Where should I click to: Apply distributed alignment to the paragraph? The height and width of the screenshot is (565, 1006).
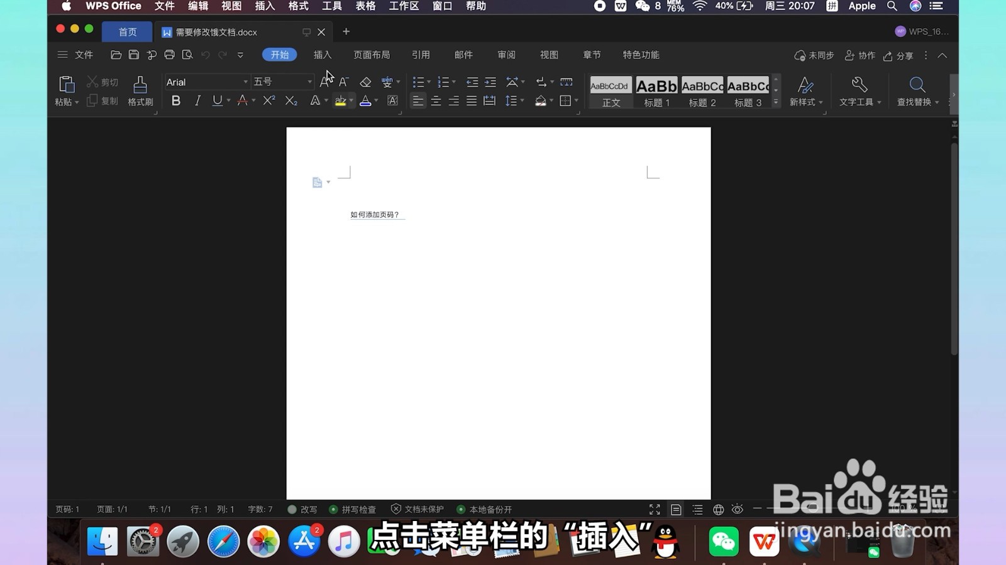click(489, 100)
